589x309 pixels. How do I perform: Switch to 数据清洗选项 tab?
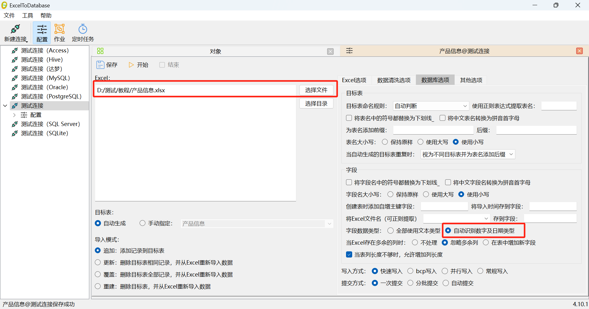click(394, 80)
